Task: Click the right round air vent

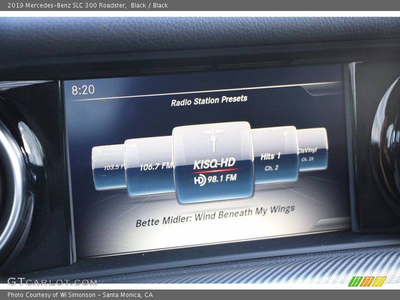Action: 387,145
